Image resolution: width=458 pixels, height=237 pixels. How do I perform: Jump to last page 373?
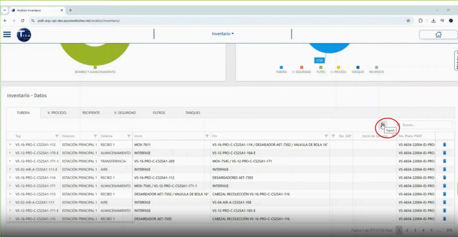point(449,230)
